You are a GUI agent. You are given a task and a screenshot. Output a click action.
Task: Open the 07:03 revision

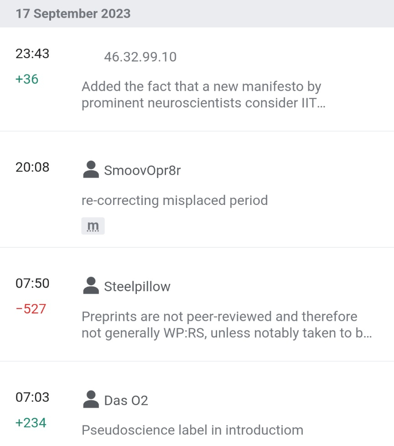32,397
